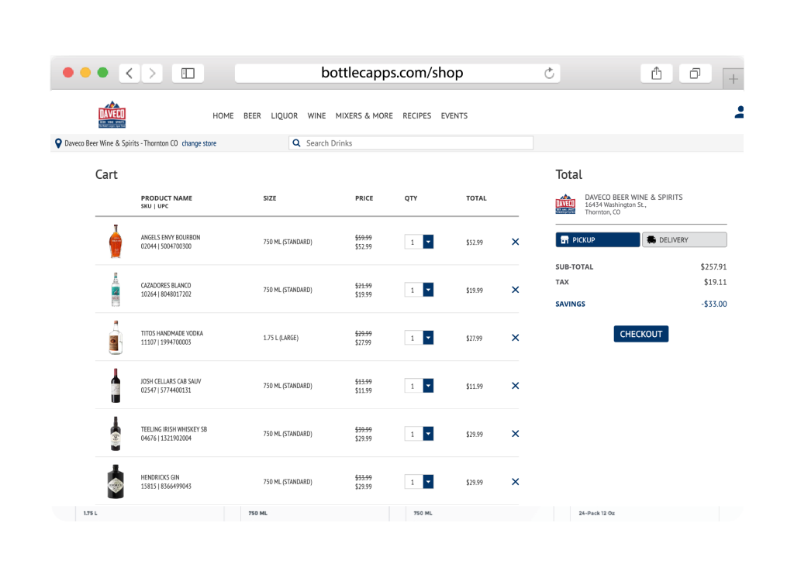Select the Delivery option
The height and width of the screenshot is (588, 794).
(685, 240)
